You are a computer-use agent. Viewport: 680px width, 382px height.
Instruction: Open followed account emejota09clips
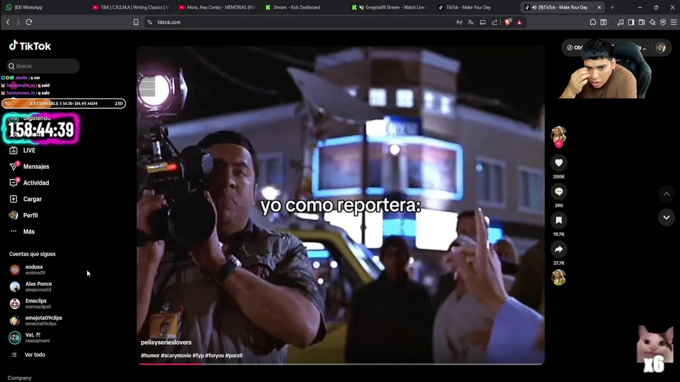point(44,320)
